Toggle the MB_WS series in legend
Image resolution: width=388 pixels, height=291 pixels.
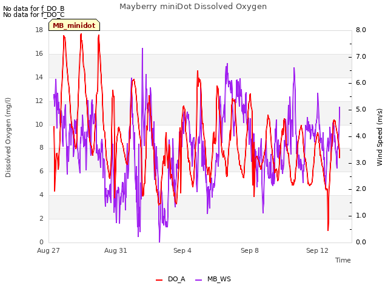point(213,279)
